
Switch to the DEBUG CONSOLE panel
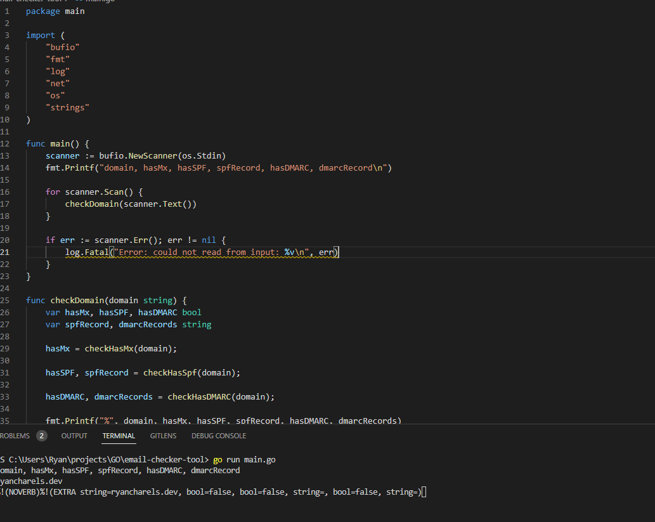[218, 436]
